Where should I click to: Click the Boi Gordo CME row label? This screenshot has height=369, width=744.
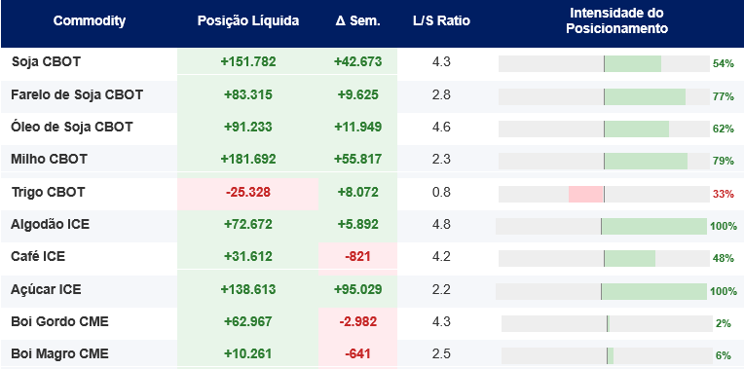coord(59,321)
